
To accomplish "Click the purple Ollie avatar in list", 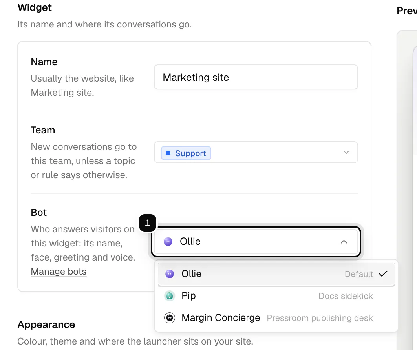I will point(169,274).
